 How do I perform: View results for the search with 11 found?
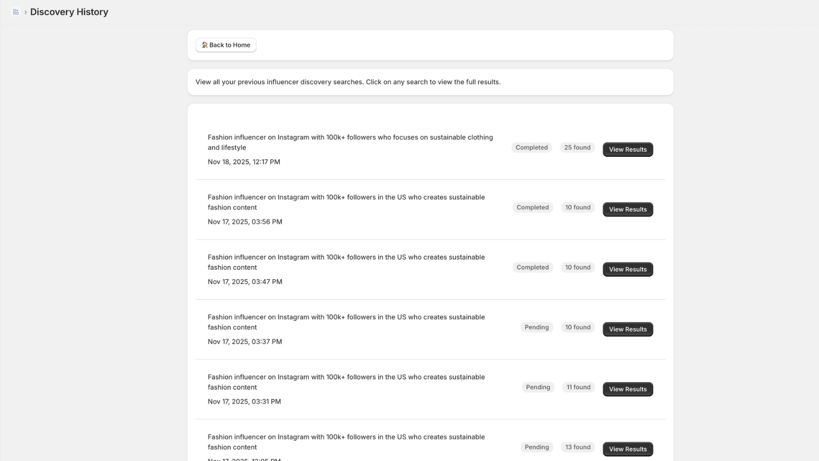(x=628, y=389)
